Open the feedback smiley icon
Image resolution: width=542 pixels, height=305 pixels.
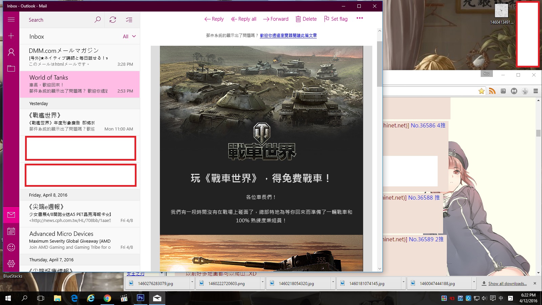click(11, 247)
